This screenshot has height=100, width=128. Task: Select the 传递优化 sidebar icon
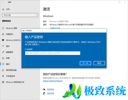coord(3,34)
